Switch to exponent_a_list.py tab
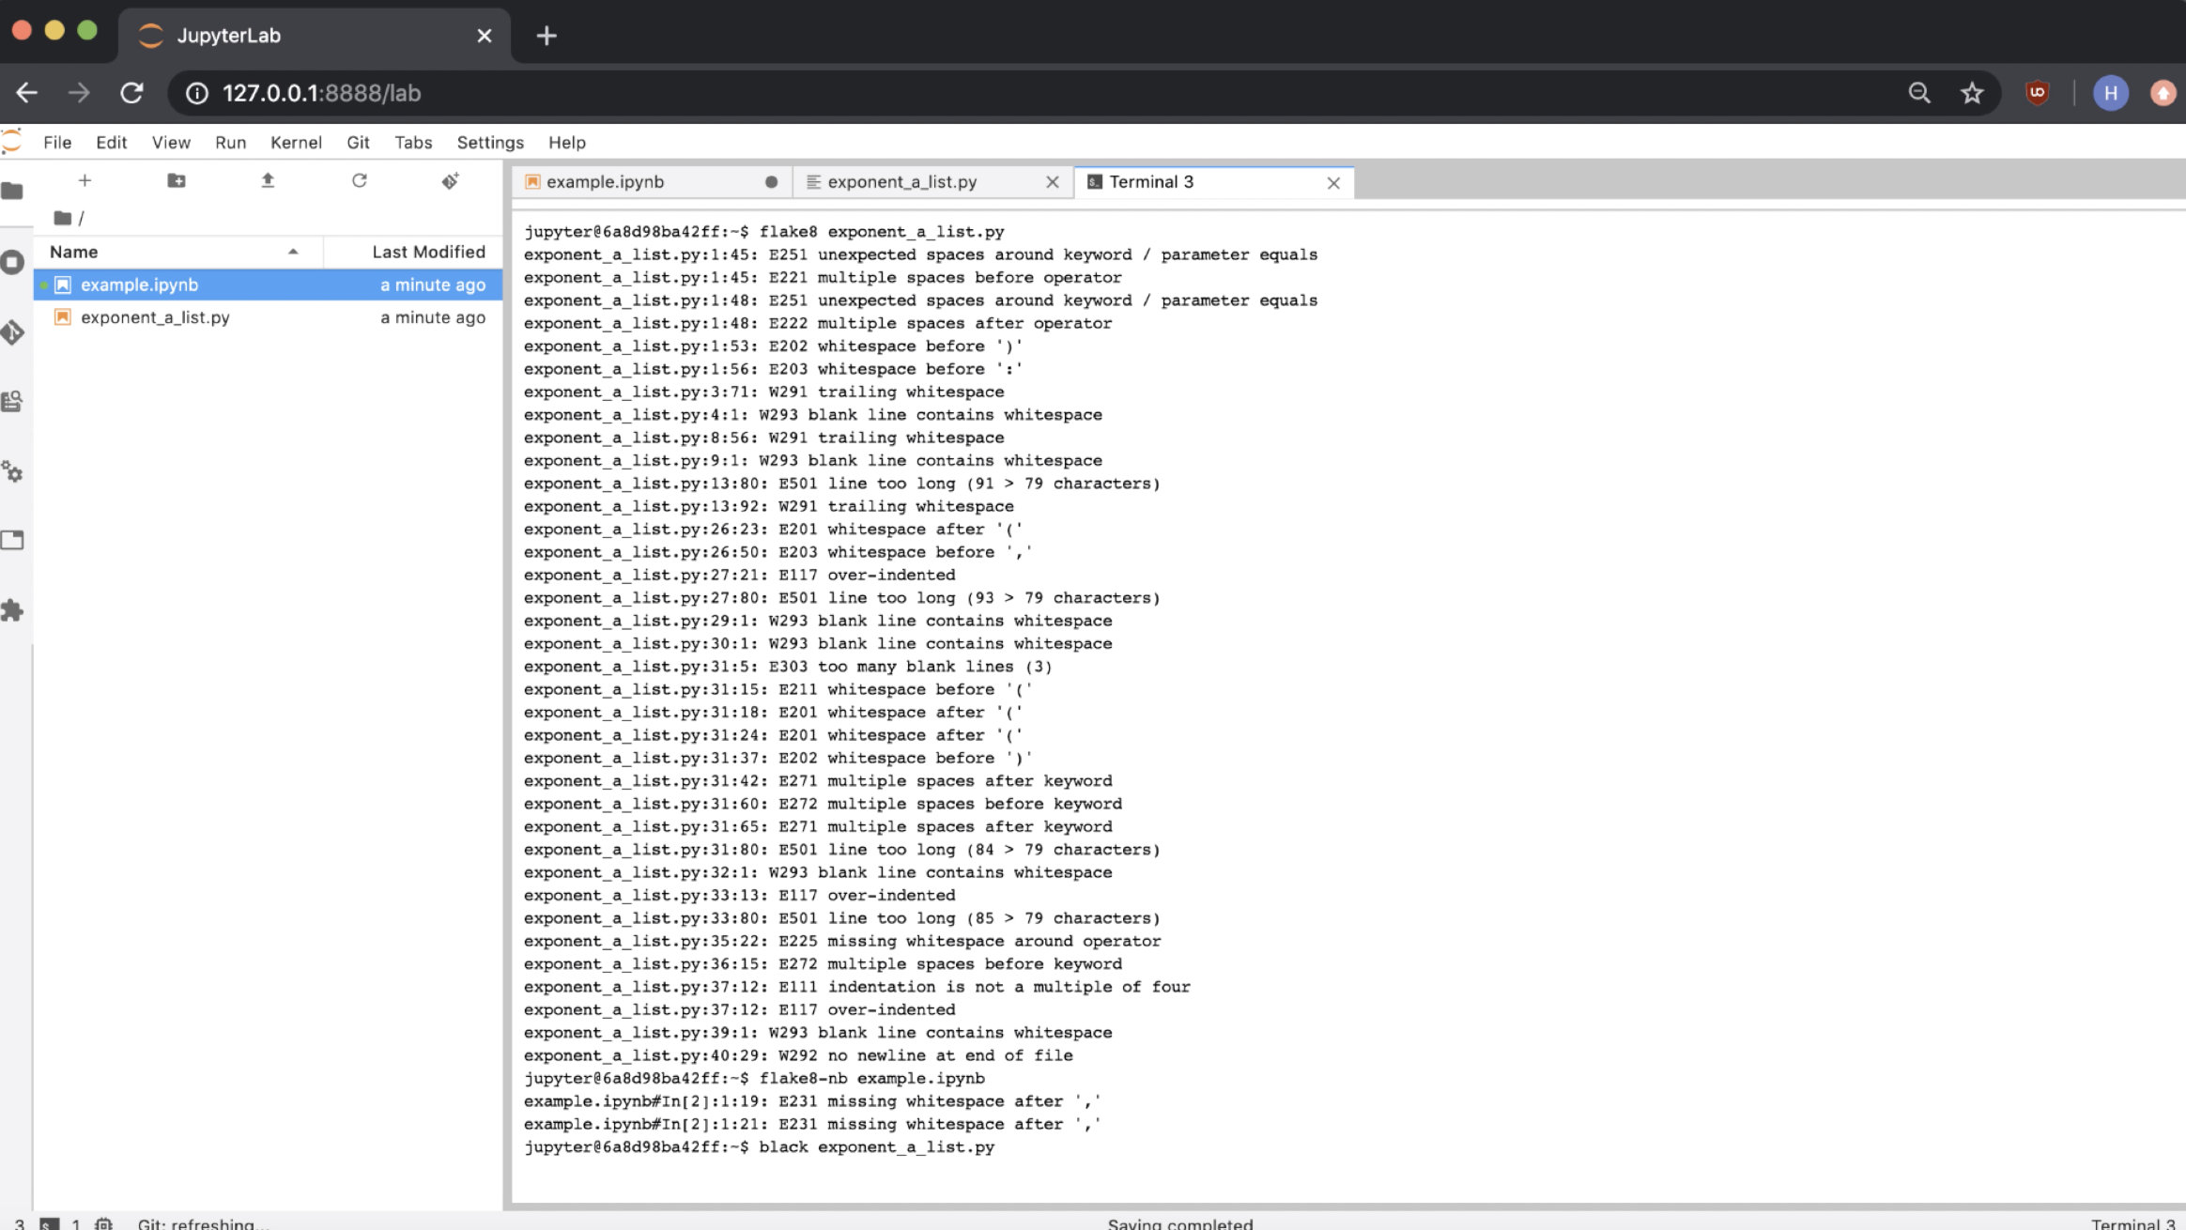2186x1230 pixels. click(x=901, y=182)
